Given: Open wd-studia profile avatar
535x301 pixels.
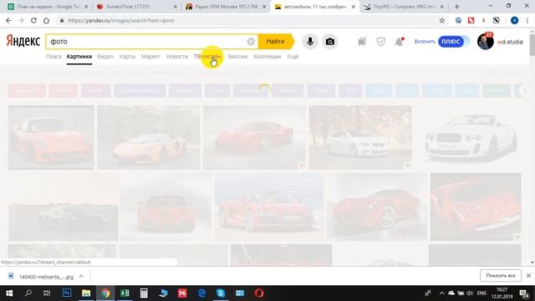Looking at the screenshot, I should click(x=485, y=42).
